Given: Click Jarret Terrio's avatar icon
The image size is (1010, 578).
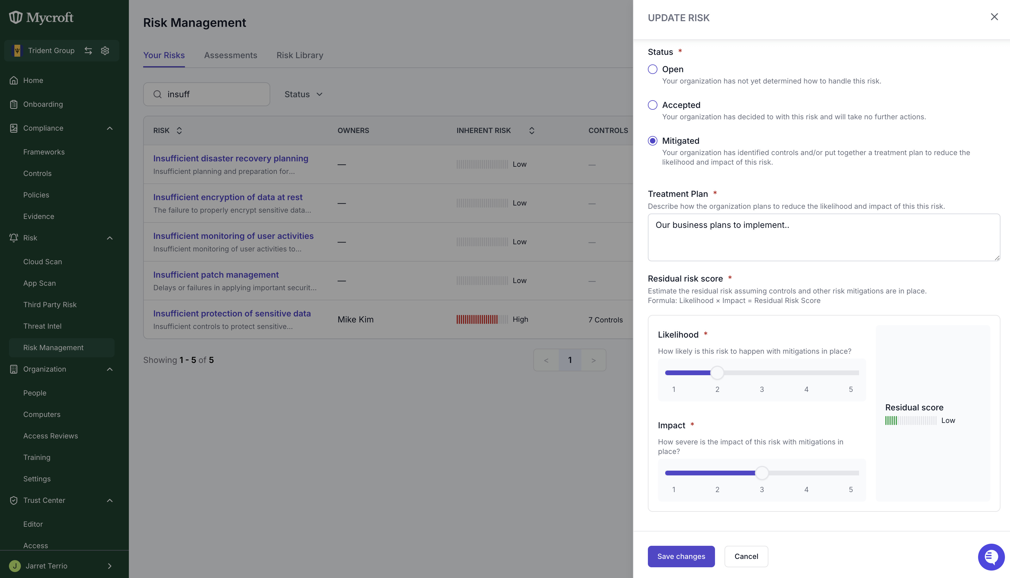Looking at the screenshot, I should pos(15,566).
